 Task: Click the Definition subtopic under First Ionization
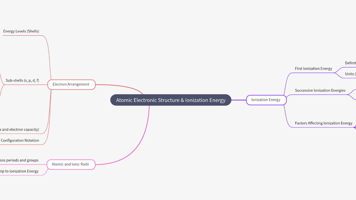(x=350, y=63)
